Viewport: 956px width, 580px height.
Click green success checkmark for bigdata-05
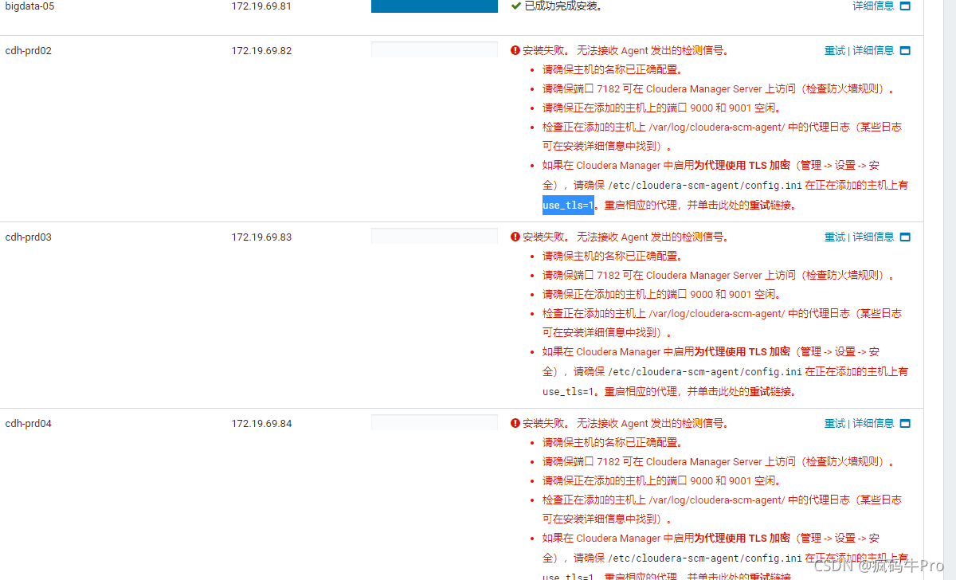[515, 6]
